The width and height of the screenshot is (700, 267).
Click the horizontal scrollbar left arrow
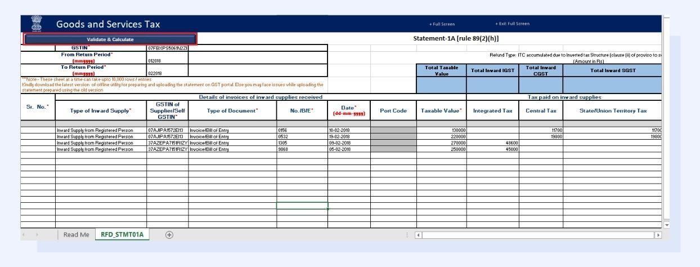click(418, 235)
